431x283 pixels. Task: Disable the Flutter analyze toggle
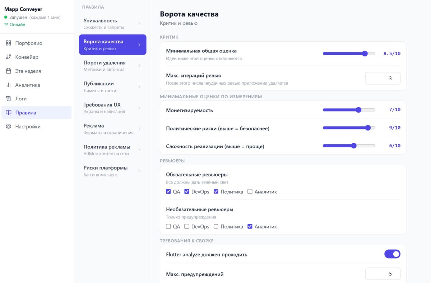[x=392, y=254]
